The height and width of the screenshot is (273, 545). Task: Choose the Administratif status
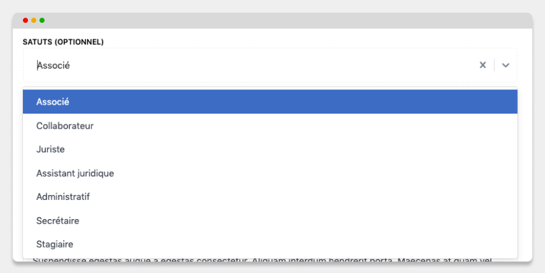(x=270, y=197)
